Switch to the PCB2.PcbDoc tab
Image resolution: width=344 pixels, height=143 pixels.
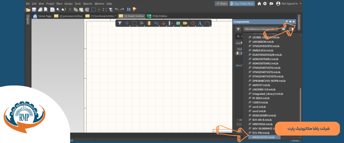click(158, 16)
